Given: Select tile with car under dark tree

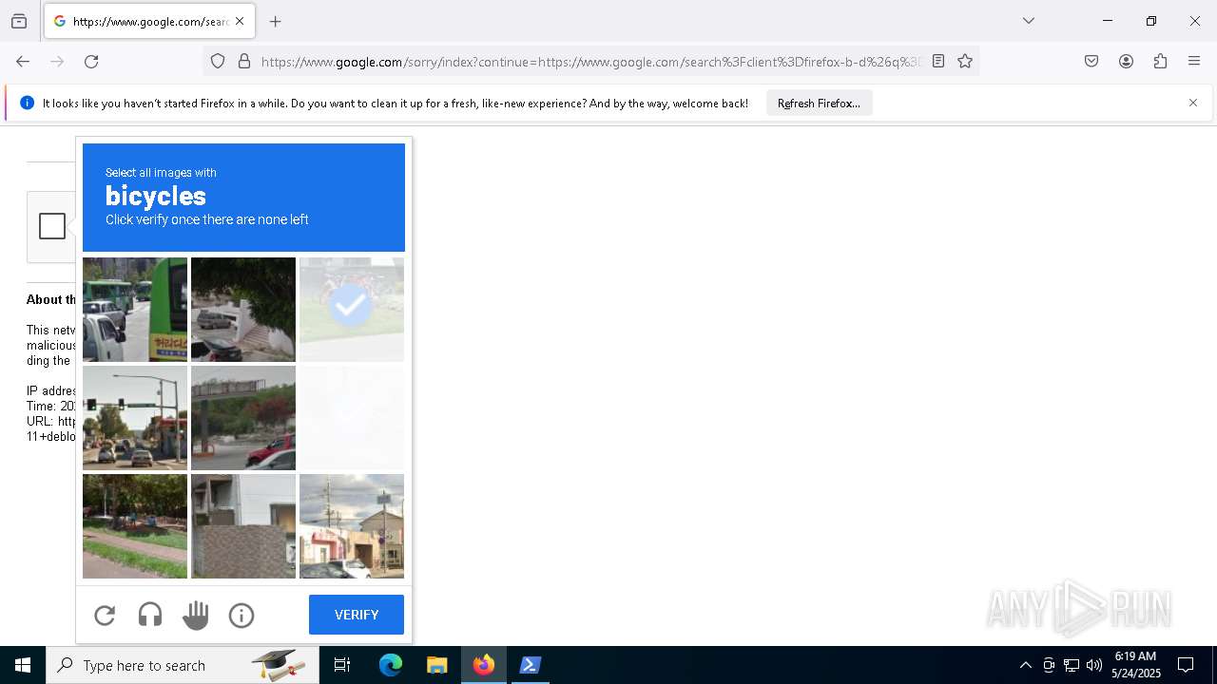Looking at the screenshot, I should (243, 310).
